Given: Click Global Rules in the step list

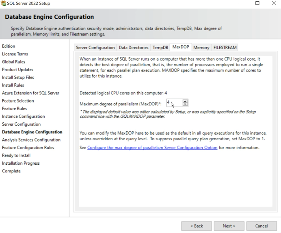Looking at the screenshot, I should [14, 62].
